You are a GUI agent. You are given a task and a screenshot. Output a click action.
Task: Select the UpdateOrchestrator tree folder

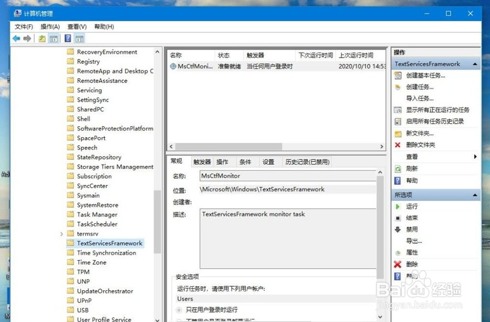click(105, 291)
